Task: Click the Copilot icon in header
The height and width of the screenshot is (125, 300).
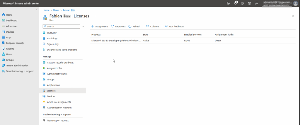Action: [228, 3]
